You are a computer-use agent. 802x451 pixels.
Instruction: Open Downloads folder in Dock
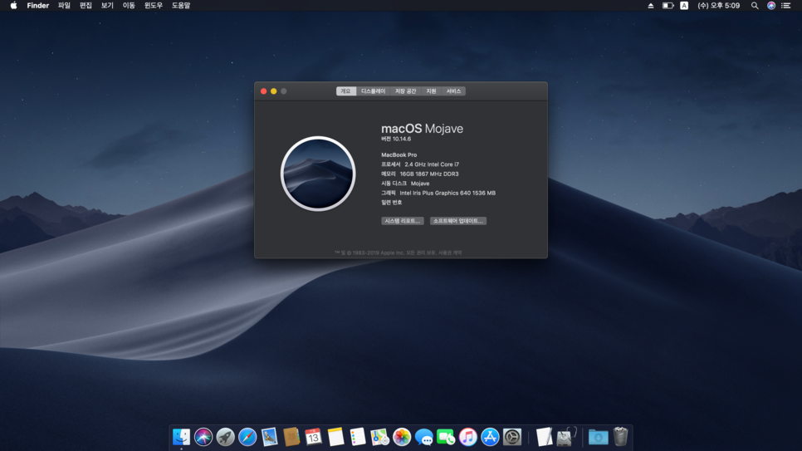[598, 437]
